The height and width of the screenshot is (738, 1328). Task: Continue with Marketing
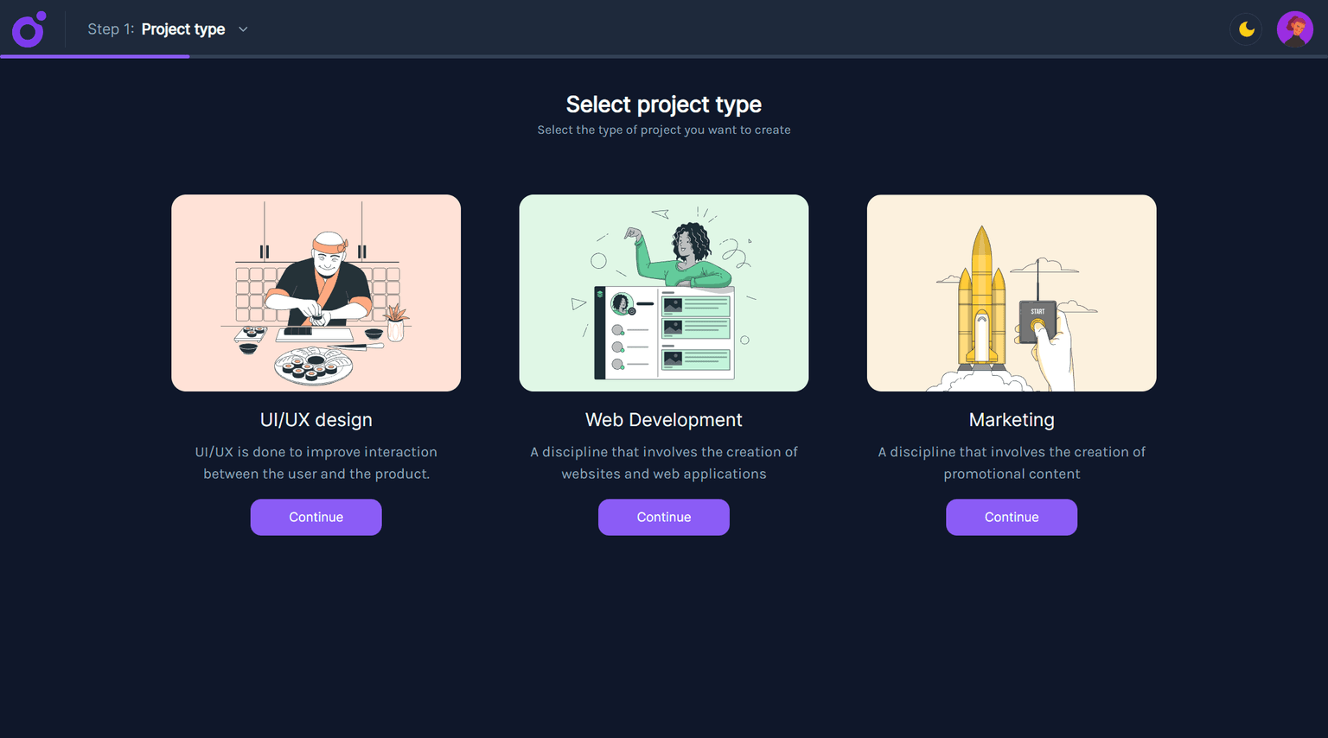tap(1011, 517)
